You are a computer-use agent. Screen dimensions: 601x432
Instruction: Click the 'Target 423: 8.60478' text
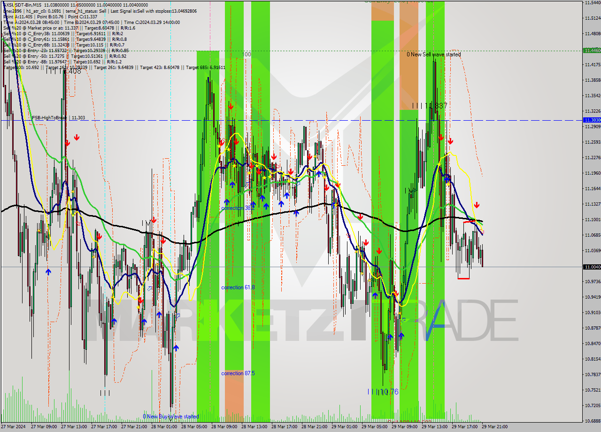click(160, 68)
